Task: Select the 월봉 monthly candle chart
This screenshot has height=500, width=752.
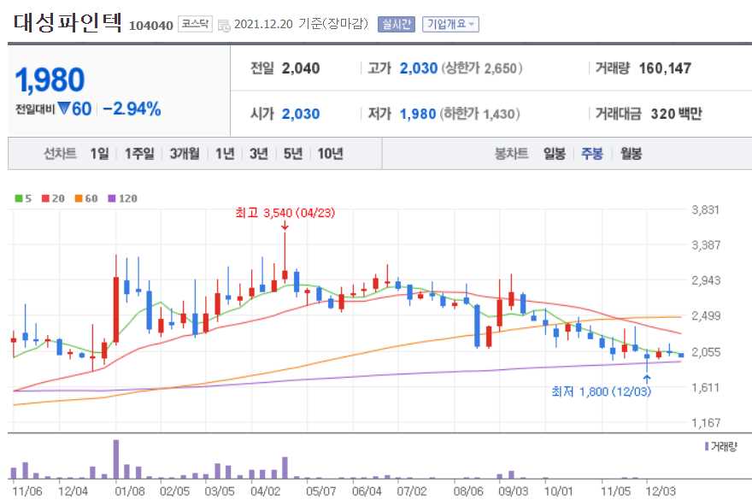Action: click(x=631, y=154)
